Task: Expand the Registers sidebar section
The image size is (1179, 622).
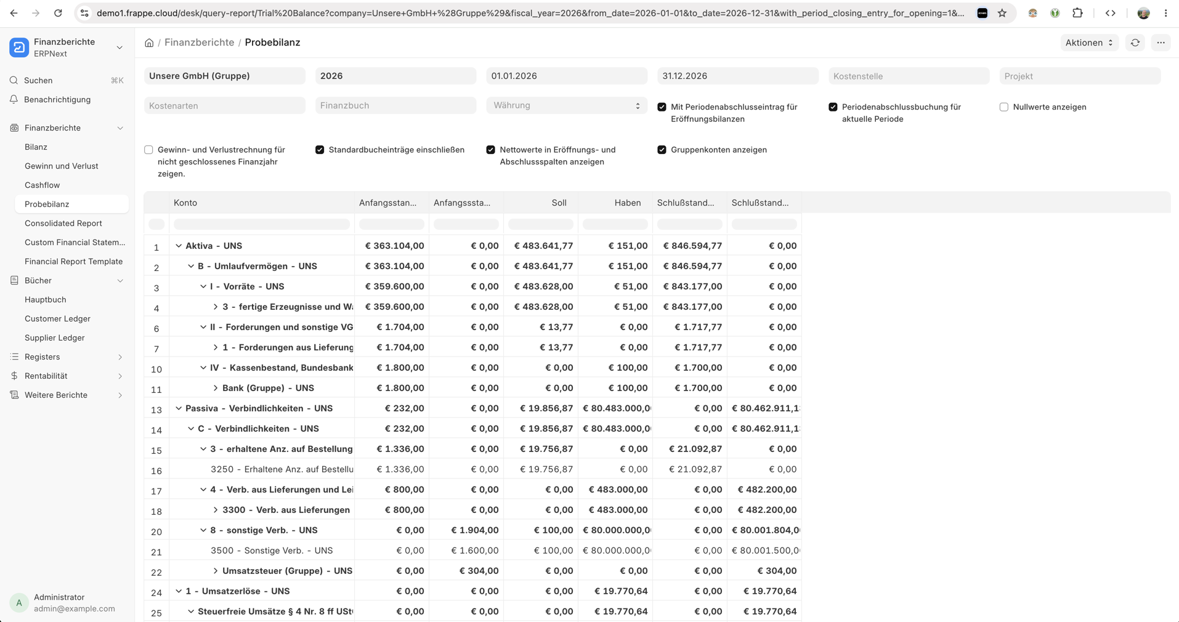Action: (120, 357)
